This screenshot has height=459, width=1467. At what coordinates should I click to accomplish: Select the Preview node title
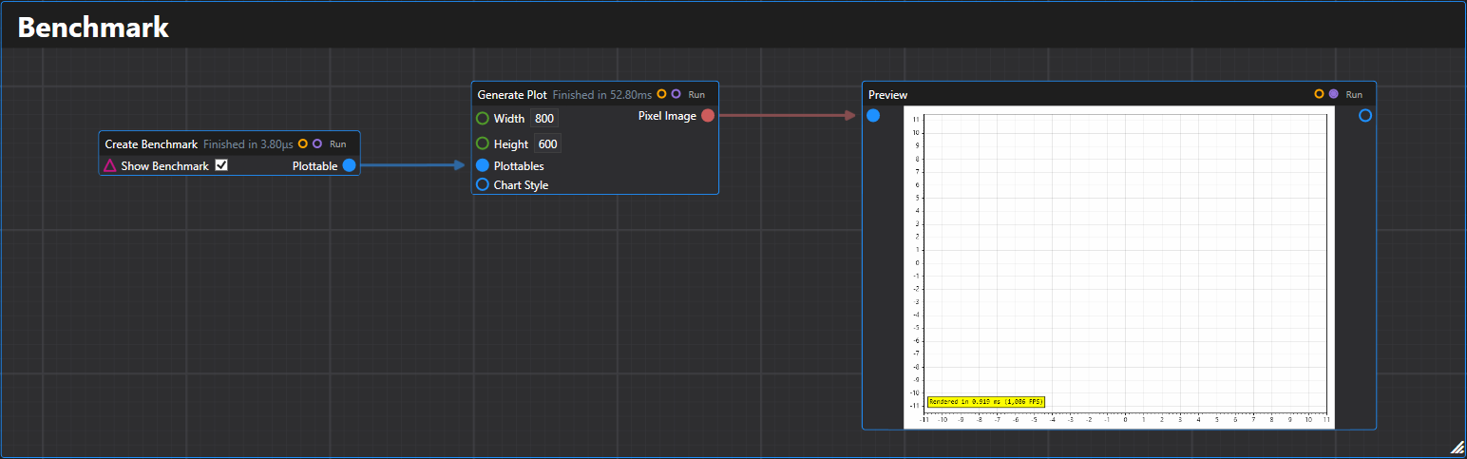(x=887, y=95)
